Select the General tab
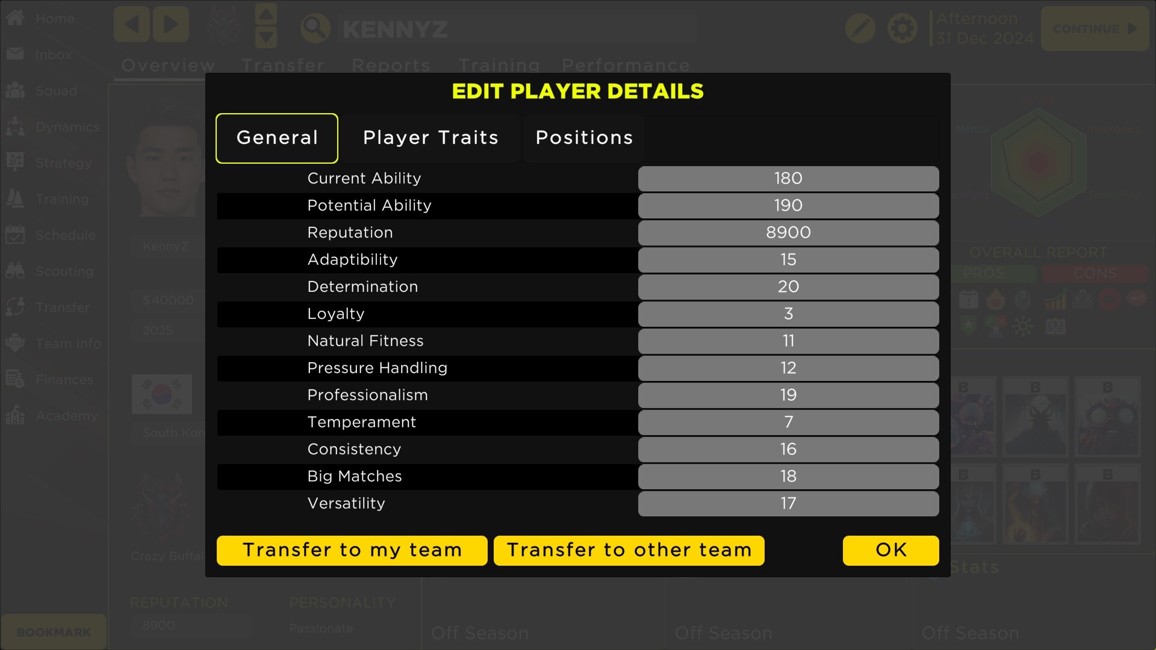 click(x=277, y=137)
